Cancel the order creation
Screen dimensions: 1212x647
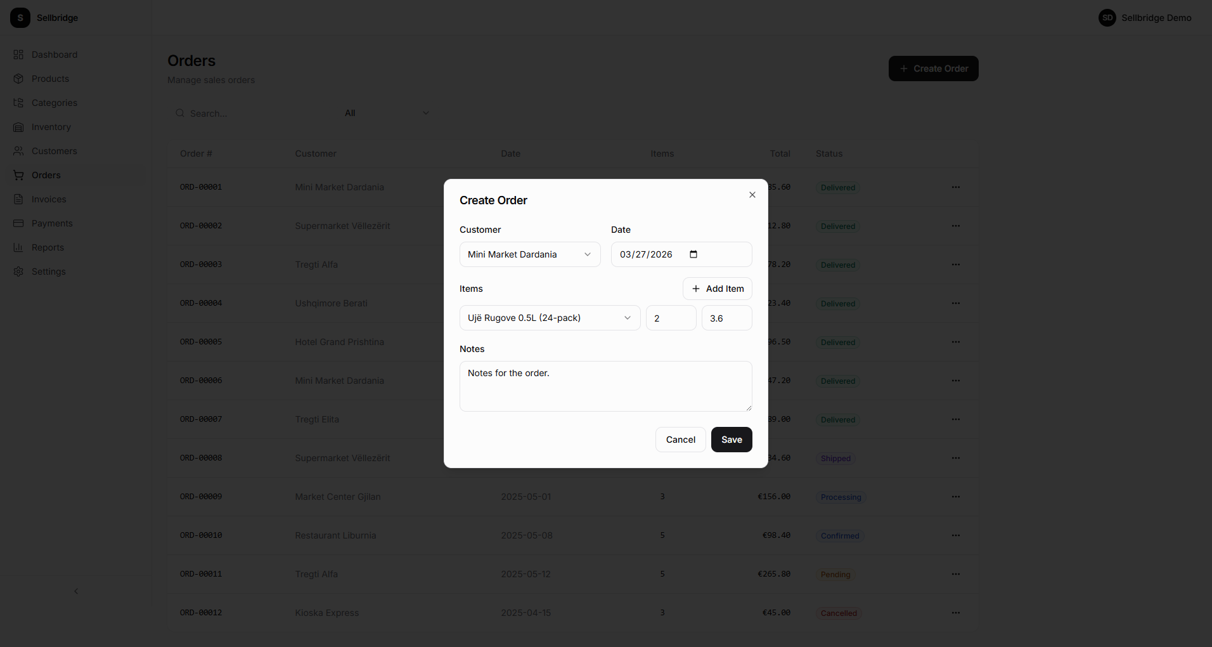[x=680, y=440]
